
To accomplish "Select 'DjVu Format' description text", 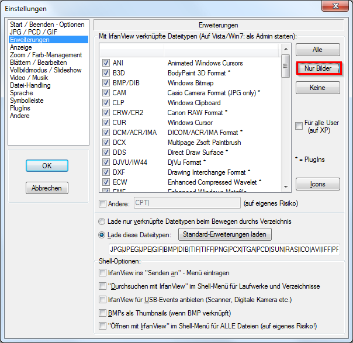I will (x=184, y=162).
